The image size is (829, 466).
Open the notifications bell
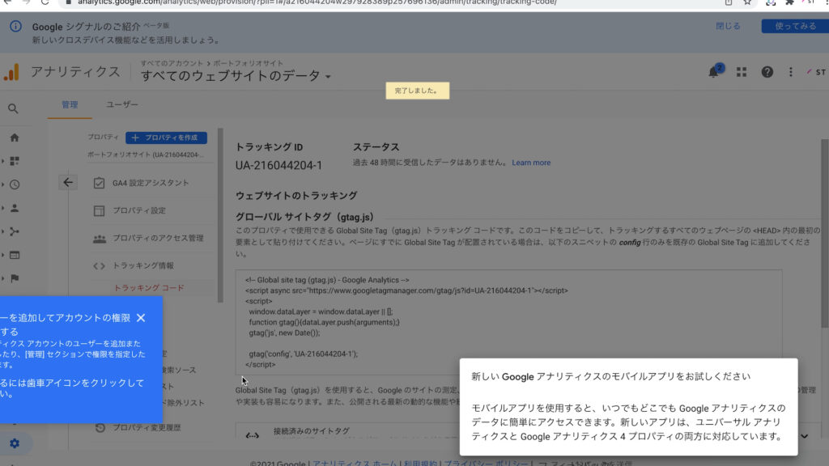click(x=714, y=72)
